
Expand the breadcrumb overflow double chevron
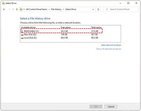pyautogui.click(x=24, y=9)
